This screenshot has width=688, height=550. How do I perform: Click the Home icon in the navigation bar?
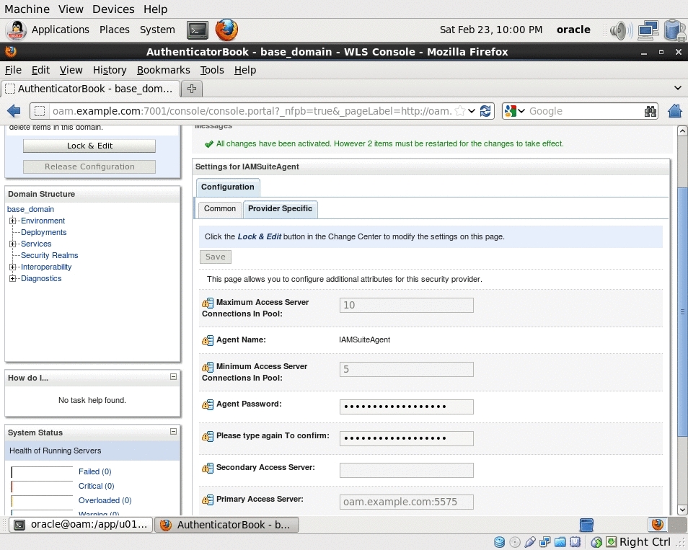pos(674,111)
